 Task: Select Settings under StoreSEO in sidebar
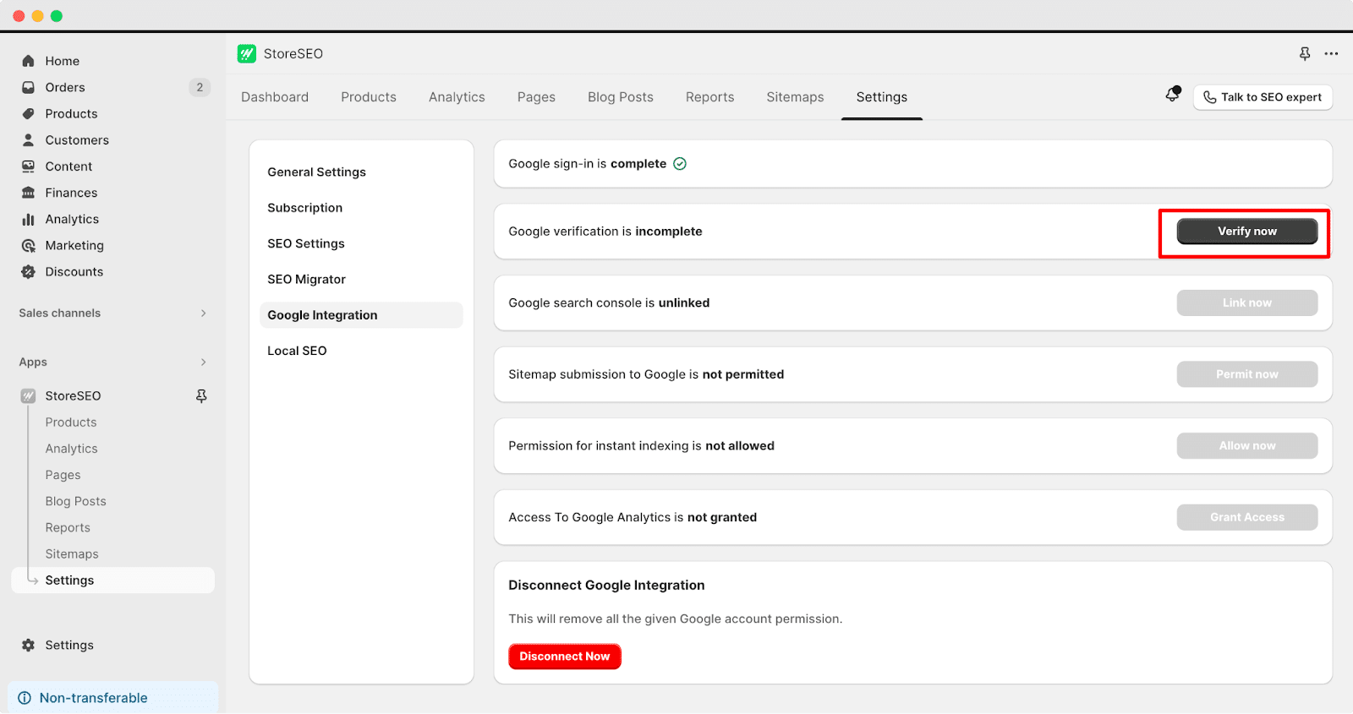tap(113, 580)
